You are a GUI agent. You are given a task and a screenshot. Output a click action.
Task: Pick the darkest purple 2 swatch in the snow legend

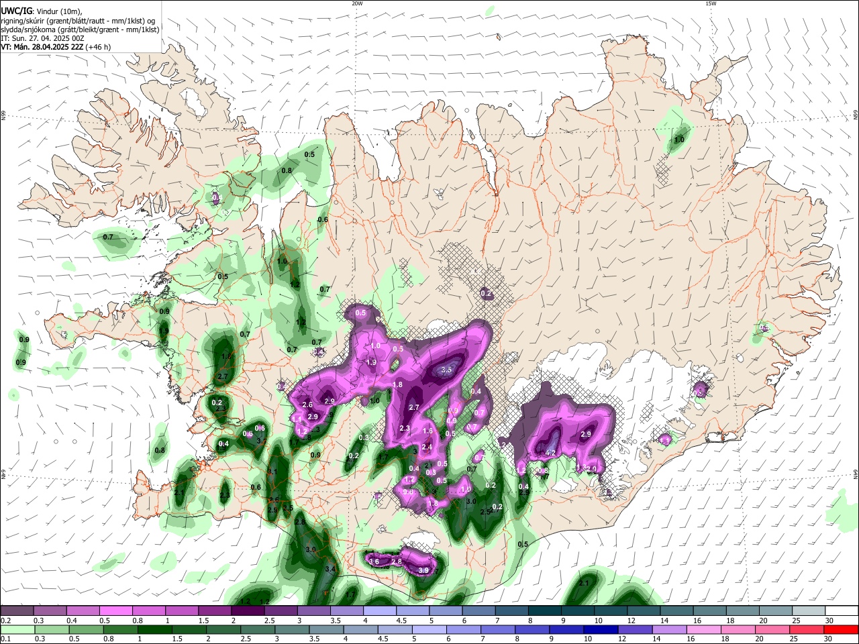(x=247, y=611)
